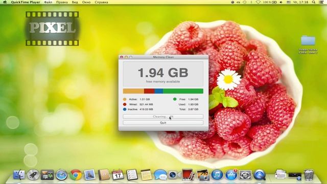
Task: Click the blue Inactive color dot
Action: pos(125,109)
